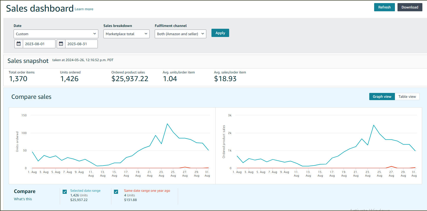The width and height of the screenshot is (427, 211).
Task: Open the Fulfilment channel dropdown
Action: (x=180, y=34)
